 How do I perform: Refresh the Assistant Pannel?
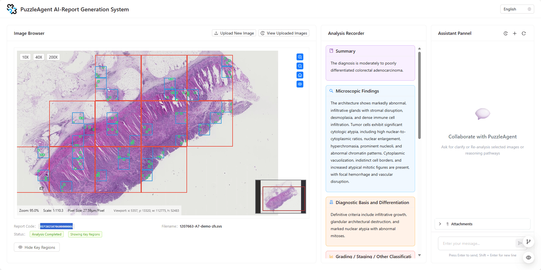523,33
